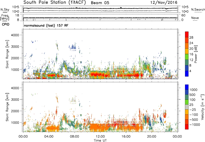Image resolution: width=205 pixels, height=142 pixels.
Task: Select the "16" tick on Power colorbar
Action: coord(191,54)
